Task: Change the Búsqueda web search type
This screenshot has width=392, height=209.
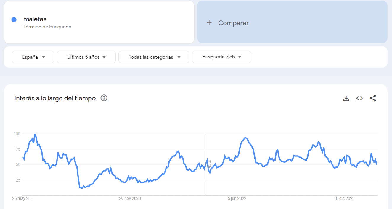Action: tap(222, 57)
